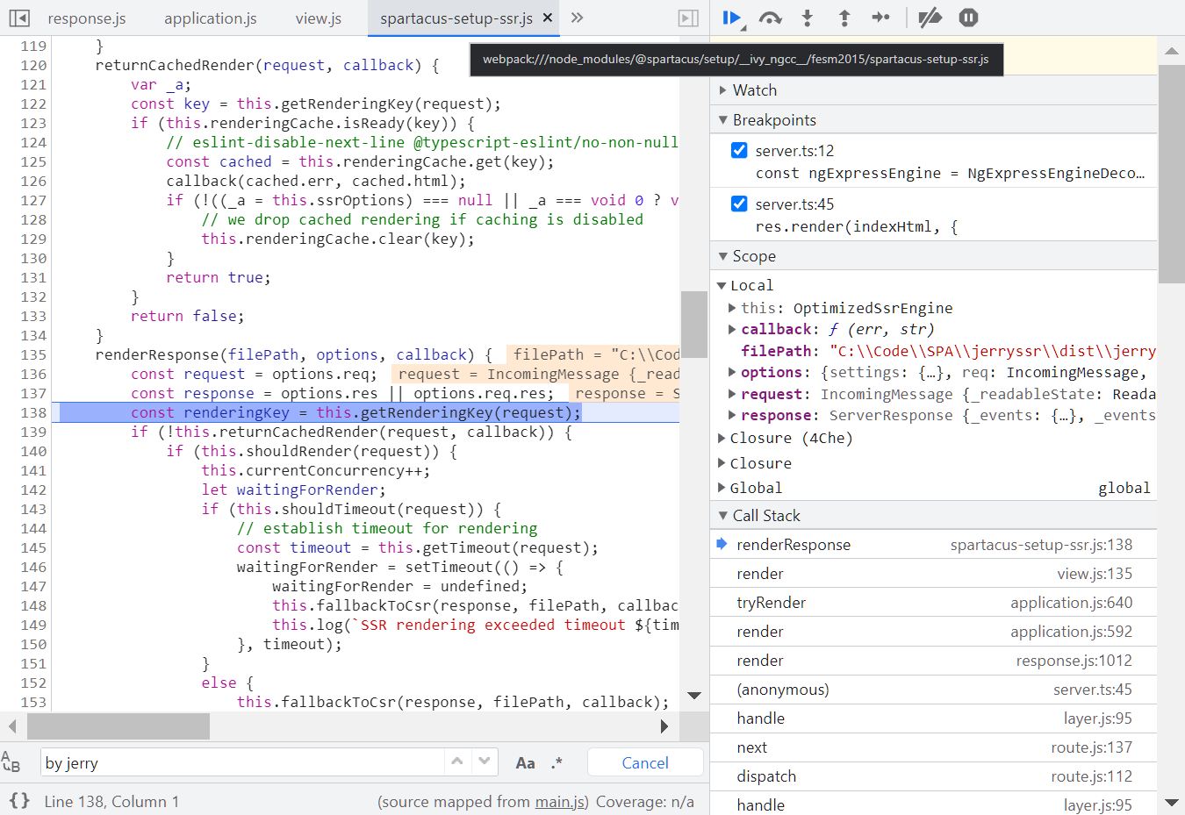This screenshot has height=815, width=1185.
Task: Click the pretty print braces icon
Action: (x=19, y=800)
